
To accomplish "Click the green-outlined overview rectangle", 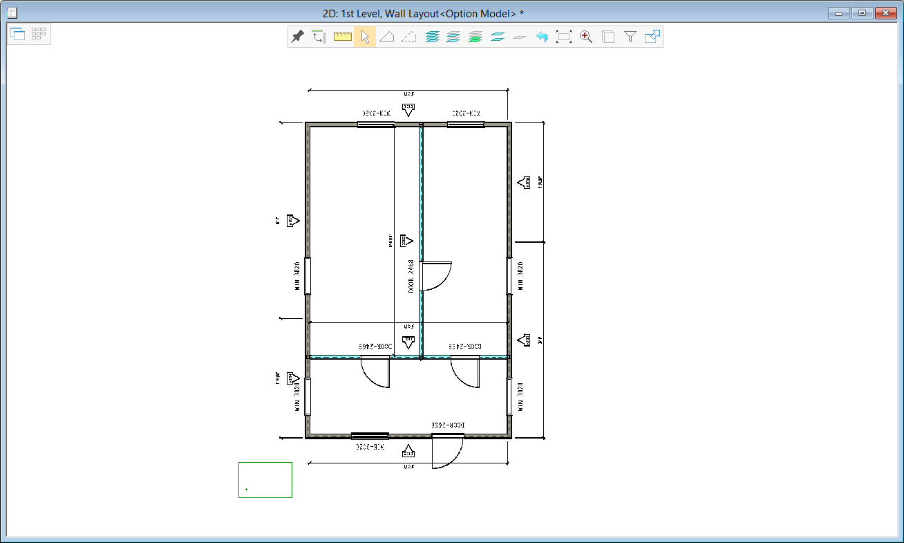I will click(265, 479).
